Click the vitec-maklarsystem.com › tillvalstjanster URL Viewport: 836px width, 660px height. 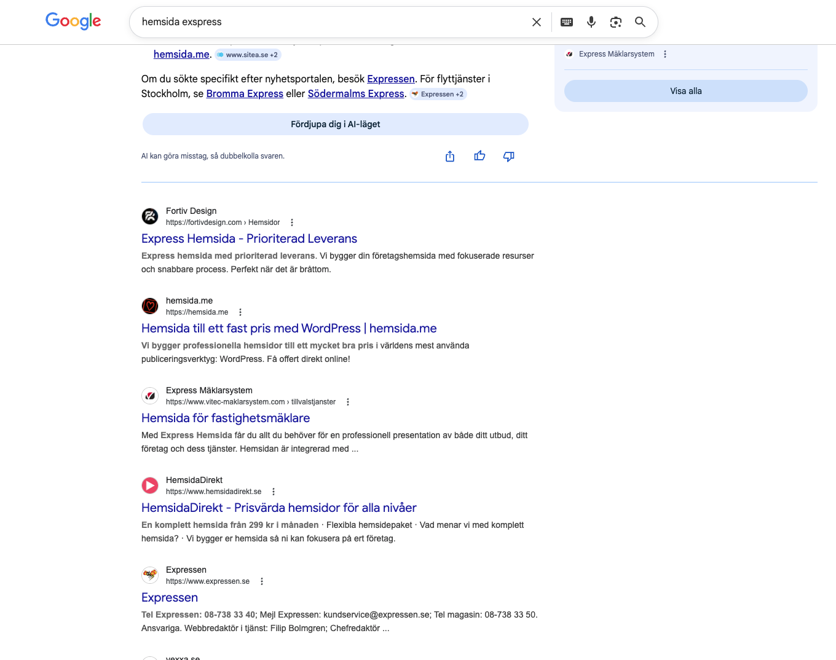(251, 402)
